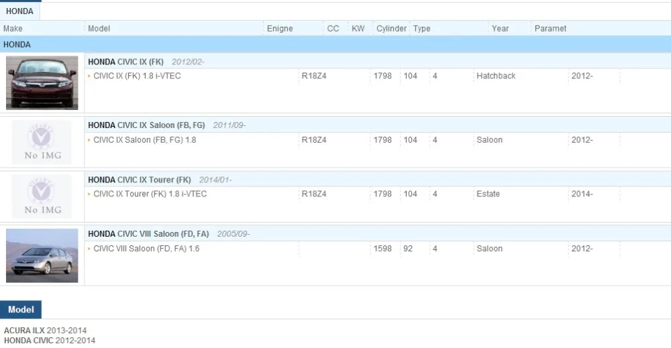671x348 pixels.
Task: Click R18Z4 engine code in Hatchback row
Action: (x=314, y=76)
